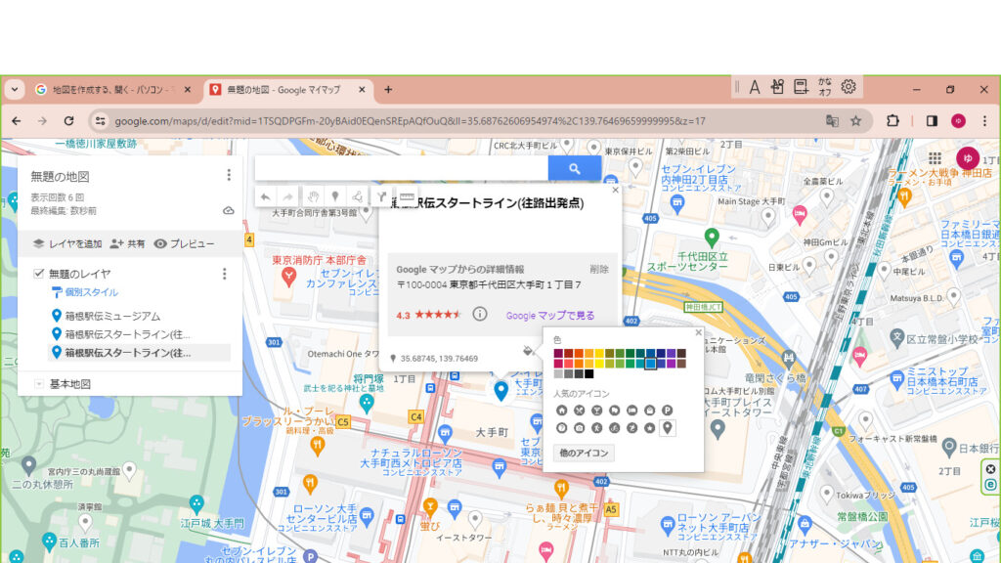
Task: Choose the parking P icon
Action: 667,411
